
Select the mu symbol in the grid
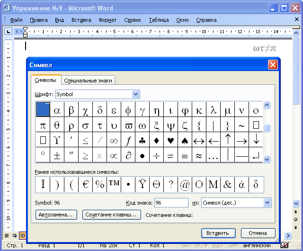tap(228, 109)
